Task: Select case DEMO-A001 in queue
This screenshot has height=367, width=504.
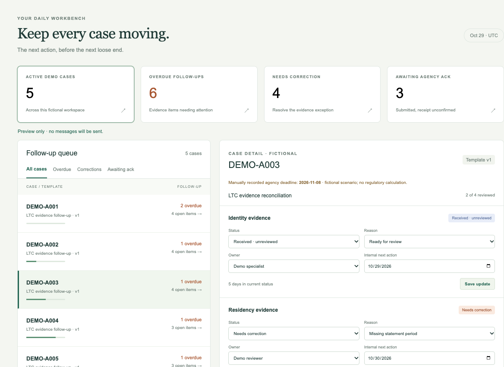Action: point(114,214)
